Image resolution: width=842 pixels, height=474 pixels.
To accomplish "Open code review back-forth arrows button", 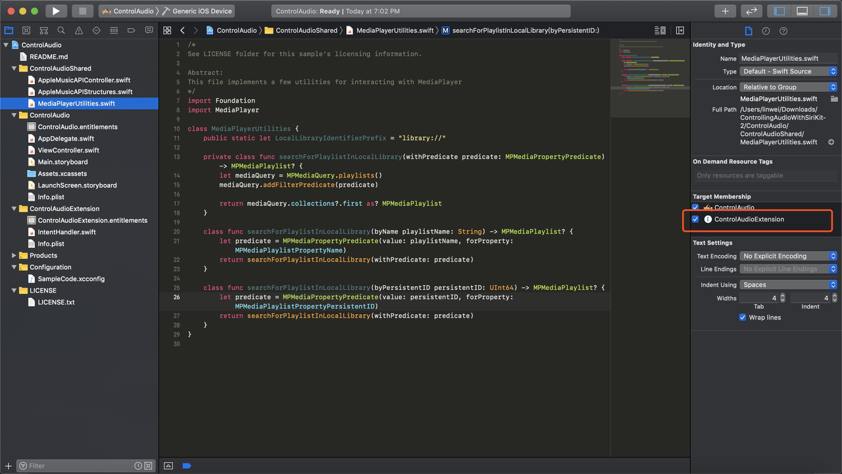I will pyautogui.click(x=751, y=11).
